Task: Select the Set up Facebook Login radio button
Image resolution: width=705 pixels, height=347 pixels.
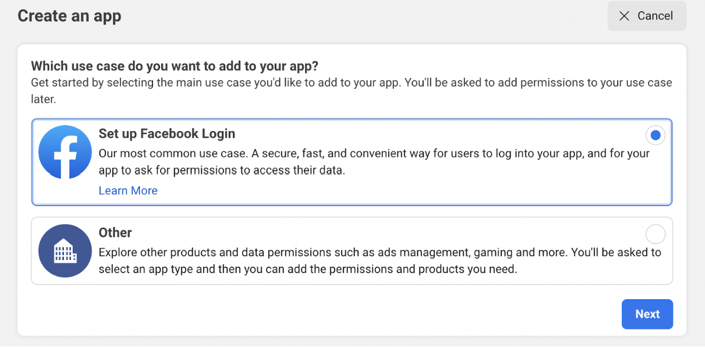Action: 655,135
